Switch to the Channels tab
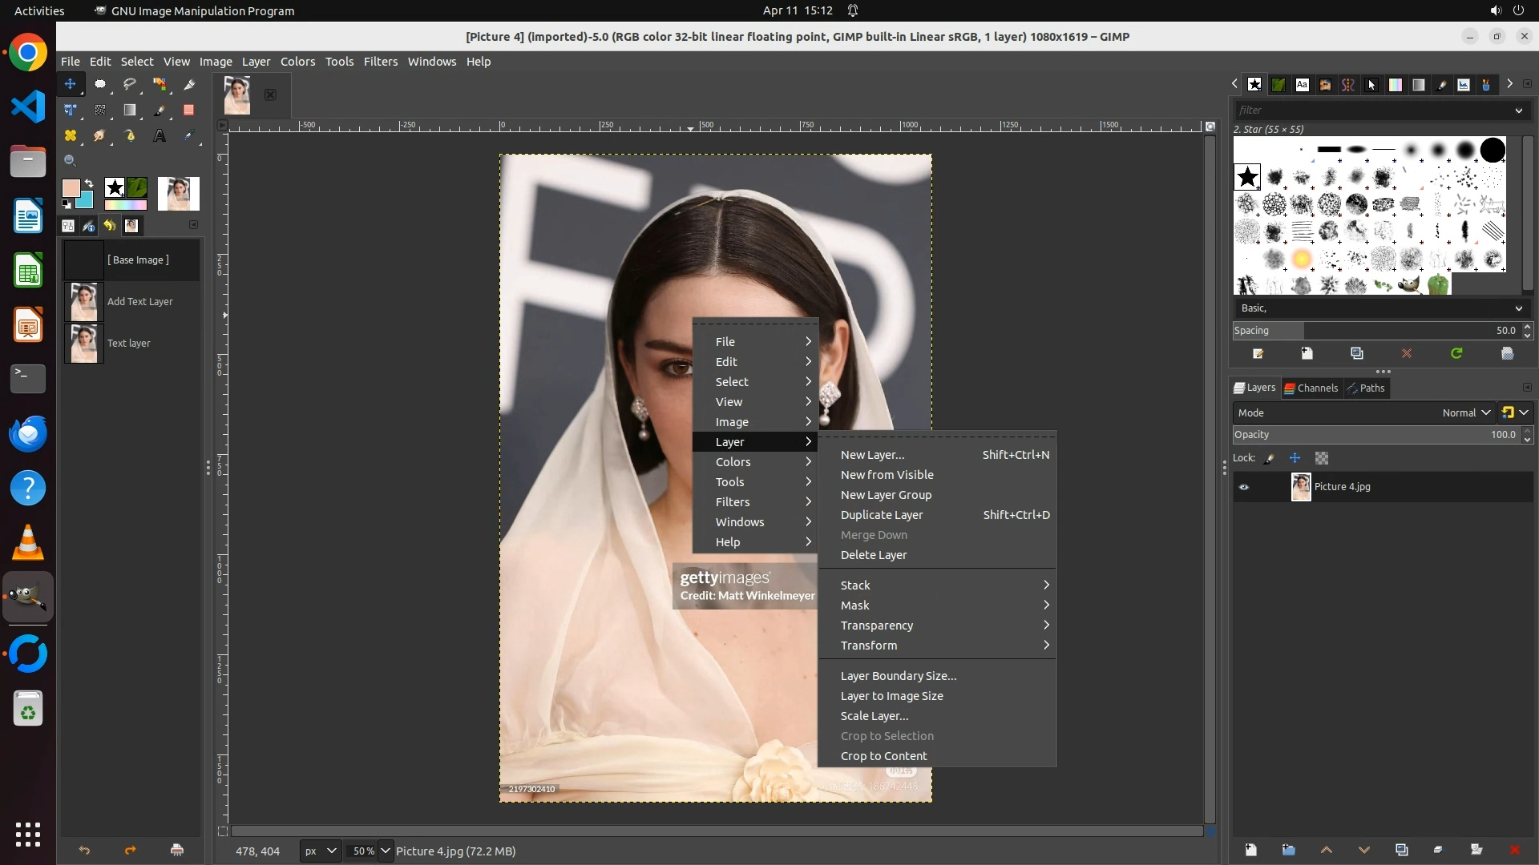This screenshot has height=865, width=1539. [x=1311, y=388]
